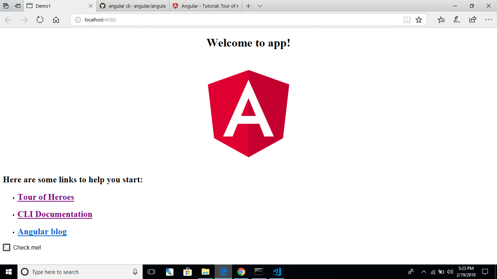This screenshot has width=497, height=279.
Task: Switch to the Demo1 tab
Action: click(x=60, y=6)
